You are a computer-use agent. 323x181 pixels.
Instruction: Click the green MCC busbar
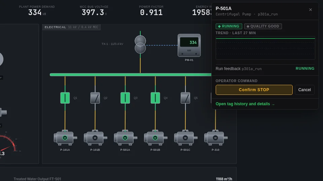click(131, 75)
